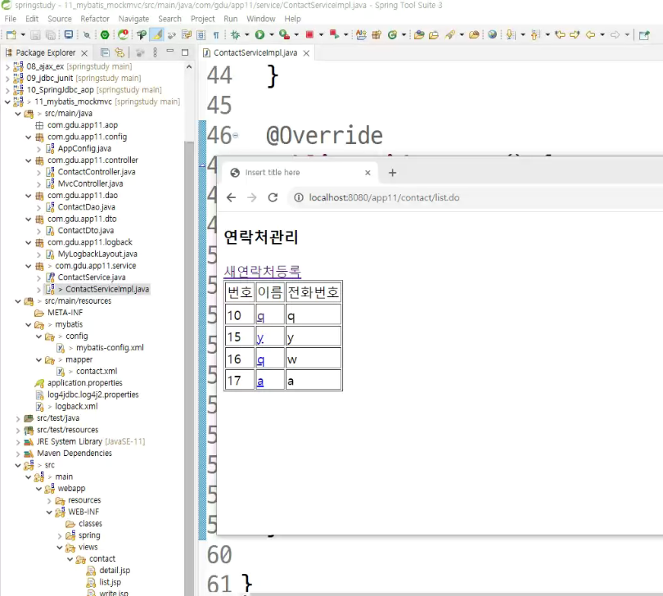Select application.properties file

pyautogui.click(x=84, y=382)
